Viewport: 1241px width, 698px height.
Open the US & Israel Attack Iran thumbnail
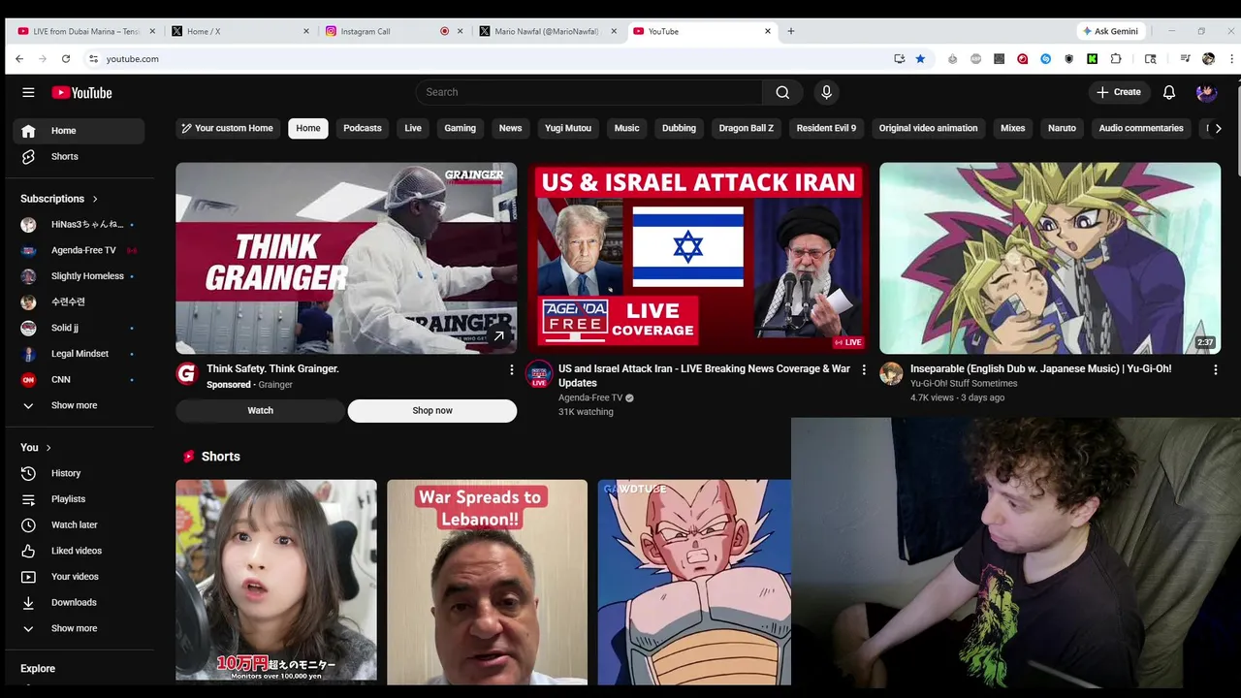698,258
